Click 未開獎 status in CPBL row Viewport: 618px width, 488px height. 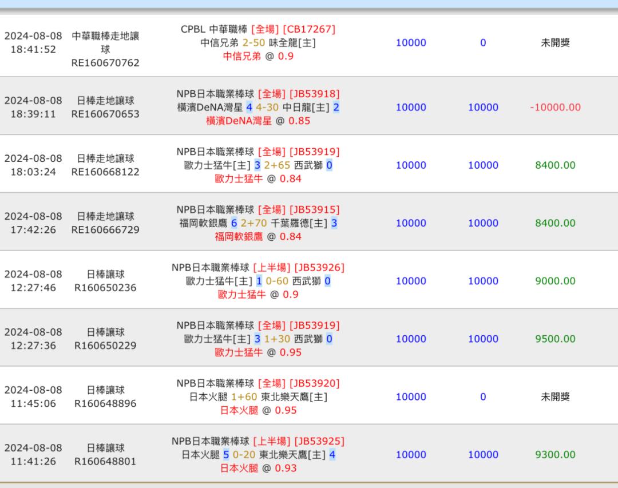555,42
